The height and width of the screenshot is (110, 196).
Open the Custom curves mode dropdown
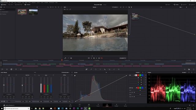click(138, 72)
